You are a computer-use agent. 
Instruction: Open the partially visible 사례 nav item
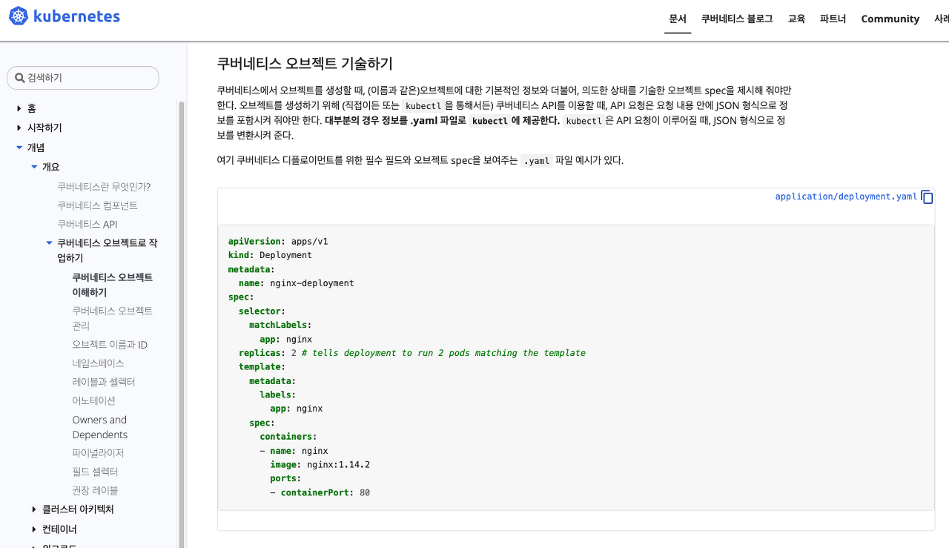942,19
